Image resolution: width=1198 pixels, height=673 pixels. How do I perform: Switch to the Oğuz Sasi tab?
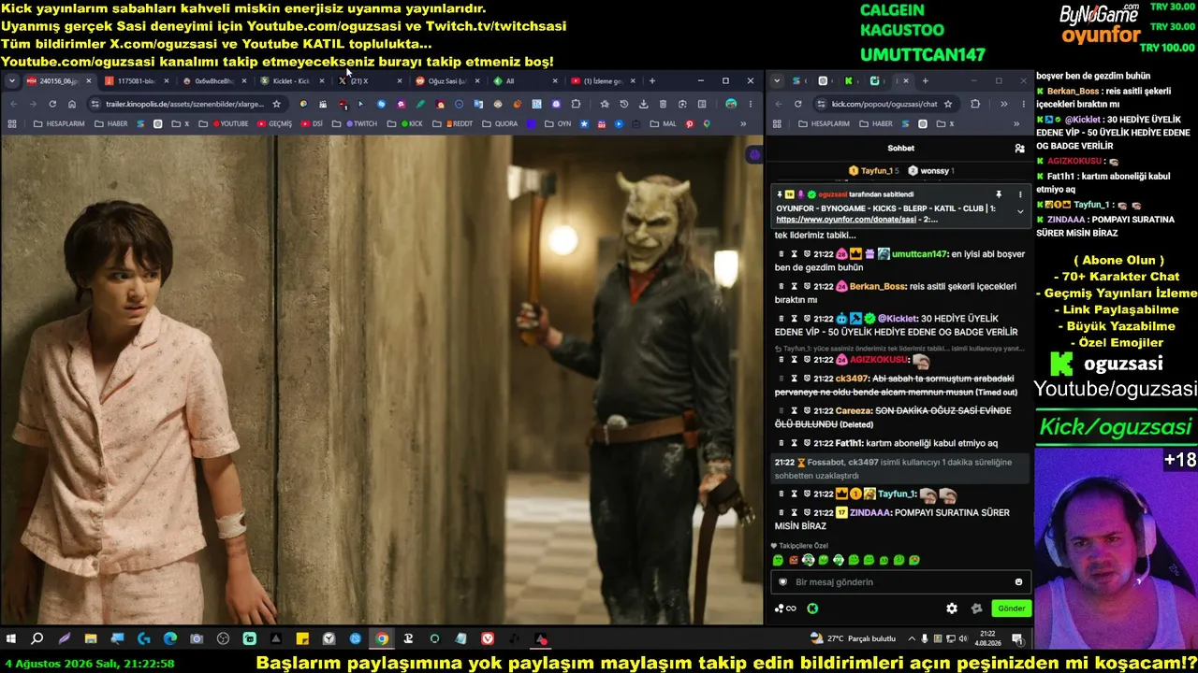pyautogui.click(x=446, y=81)
